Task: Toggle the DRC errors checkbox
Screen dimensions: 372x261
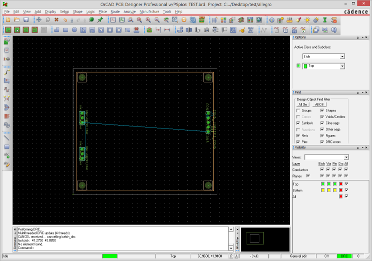Action: (x=322, y=142)
